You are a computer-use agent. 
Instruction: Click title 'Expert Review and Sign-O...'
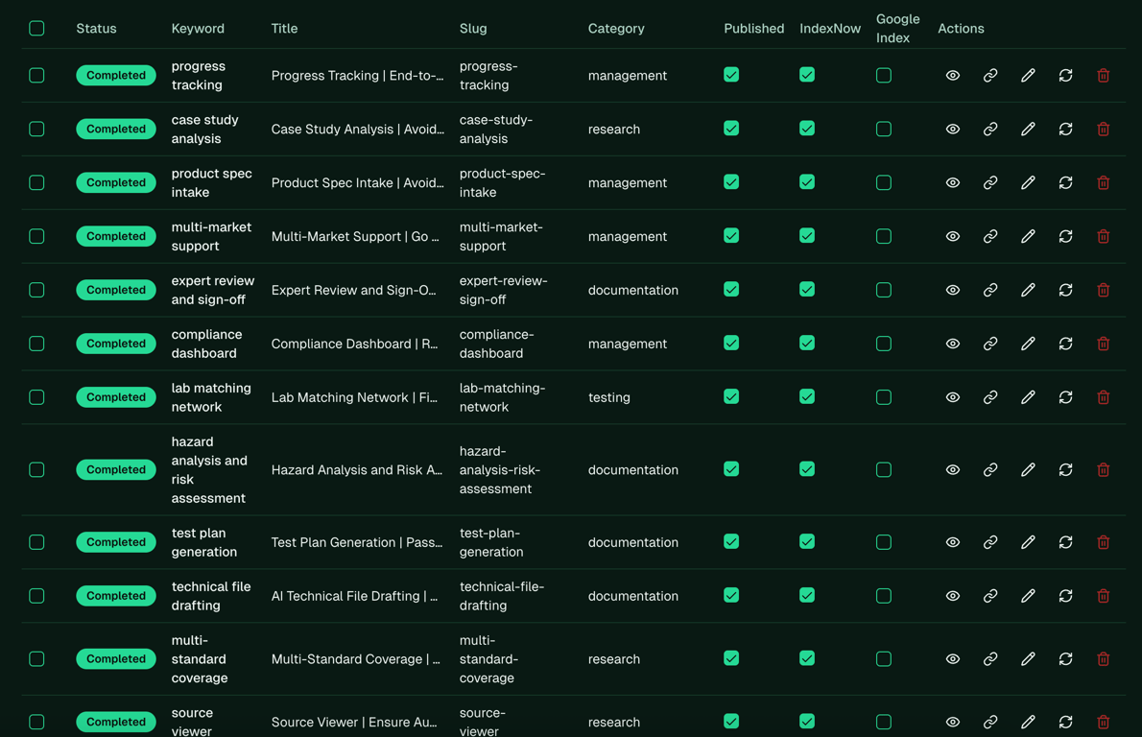[x=353, y=290]
